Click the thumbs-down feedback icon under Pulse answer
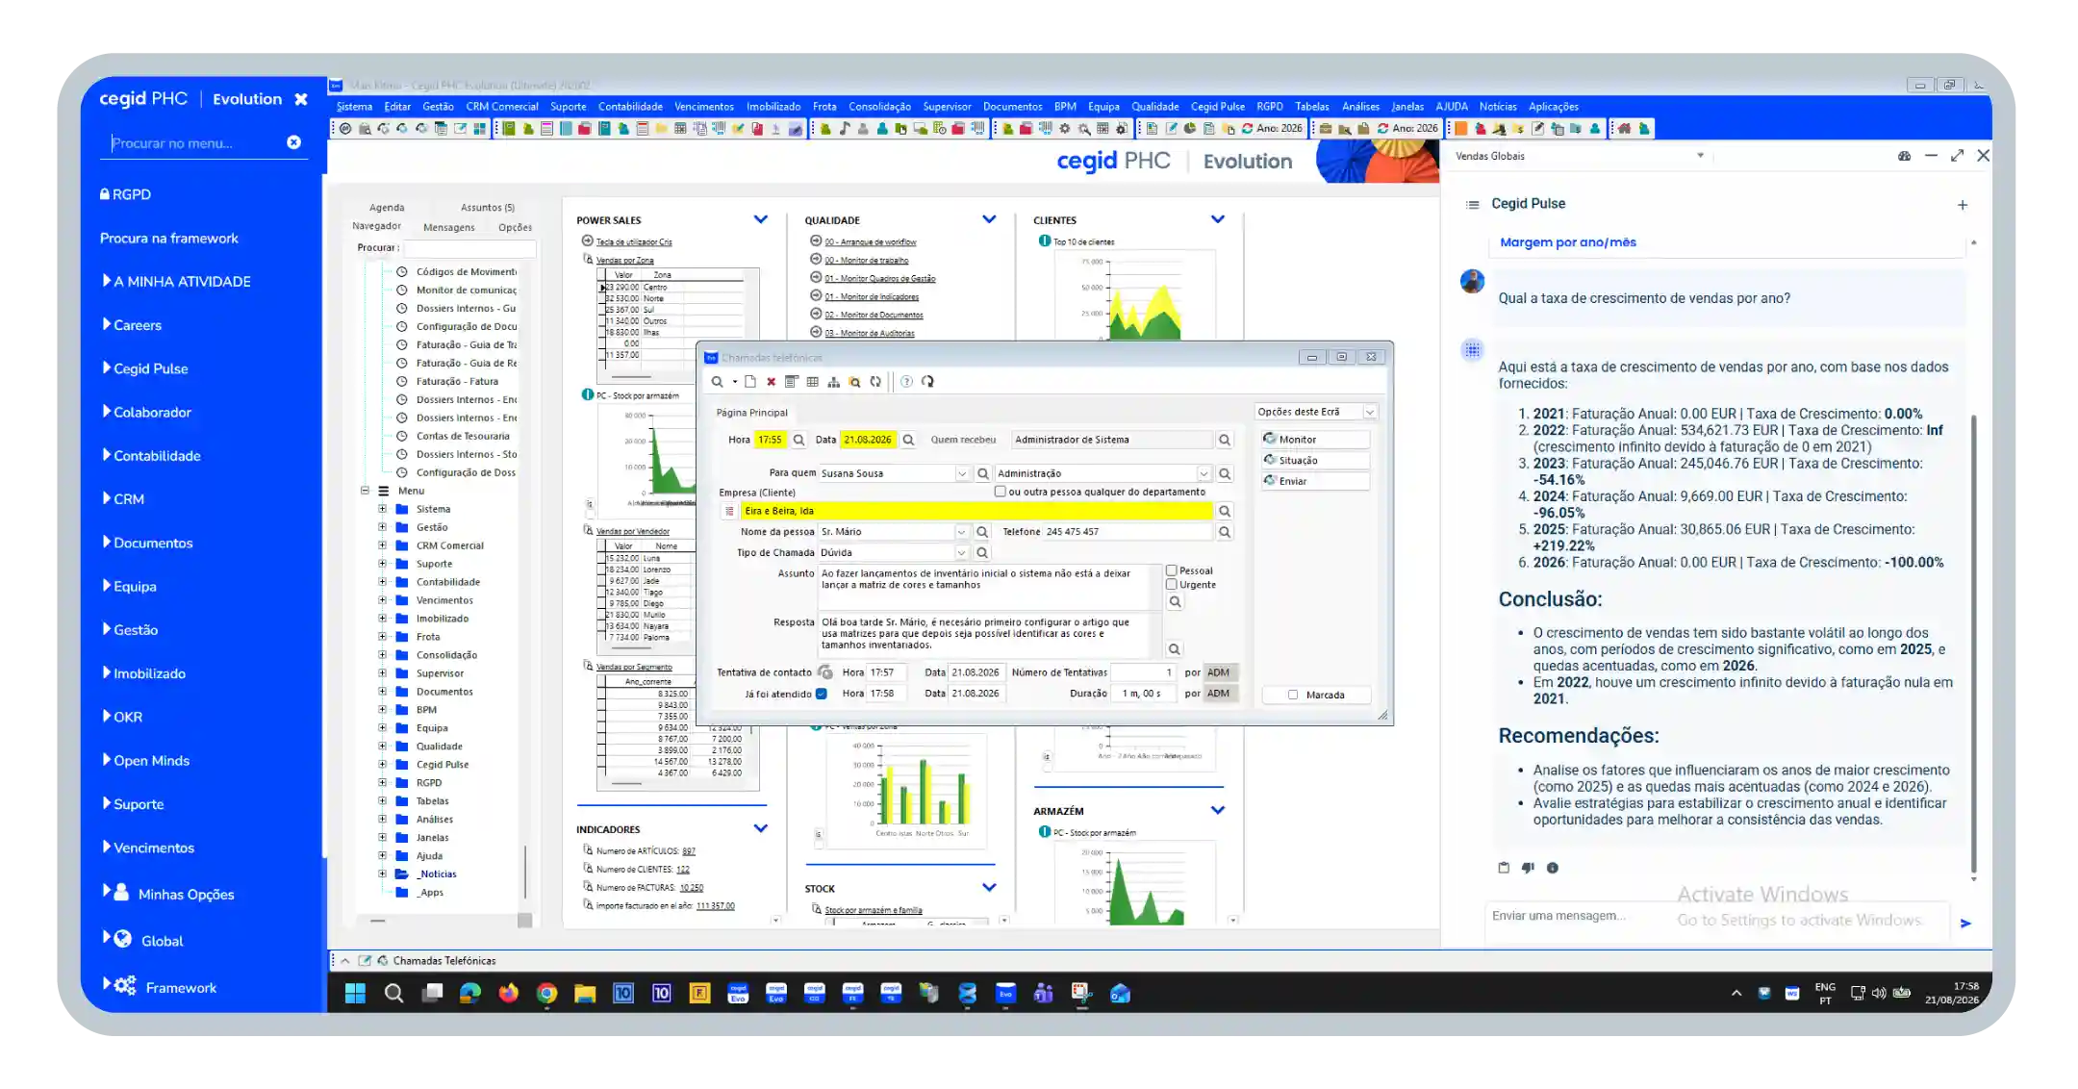The height and width of the screenshot is (1089, 2078). pyautogui.click(x=1528, y=868)
